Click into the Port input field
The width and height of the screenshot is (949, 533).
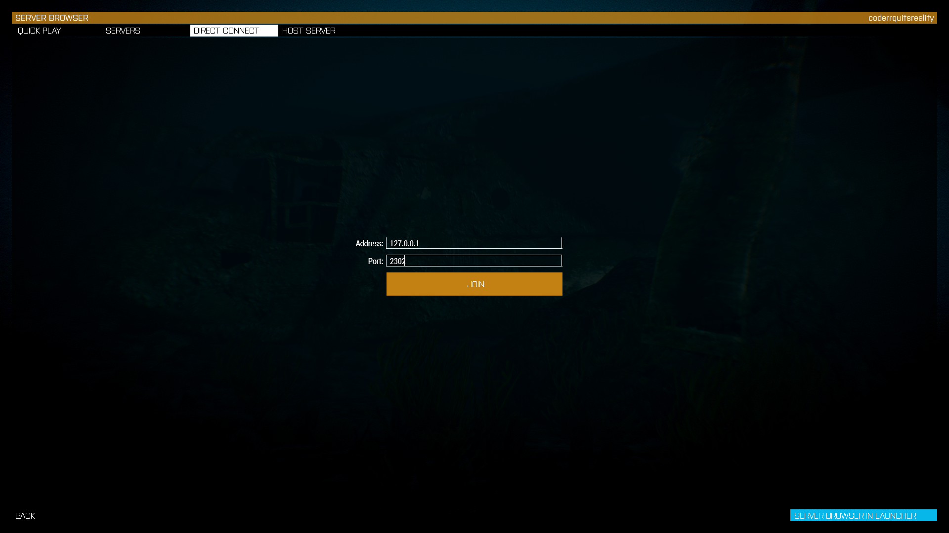pos(474,261)
